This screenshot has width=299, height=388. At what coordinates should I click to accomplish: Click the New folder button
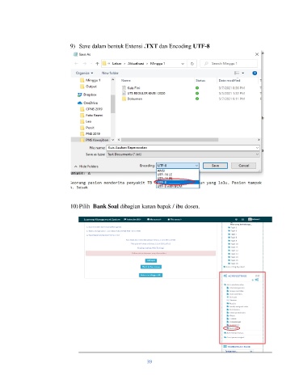tap(110, 73)
